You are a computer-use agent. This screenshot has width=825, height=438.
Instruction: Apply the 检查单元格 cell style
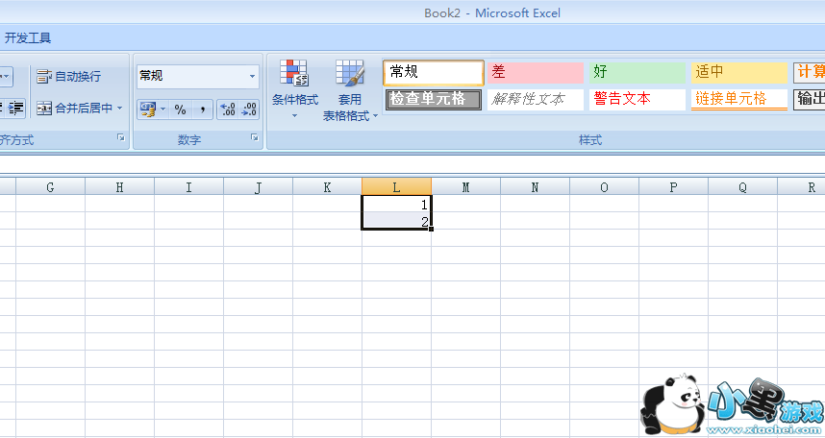coord(434,99)
